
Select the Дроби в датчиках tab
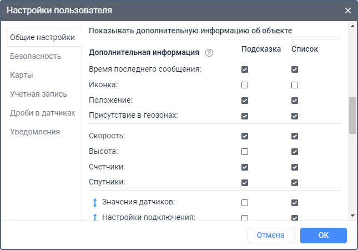(x=42, y=113)
